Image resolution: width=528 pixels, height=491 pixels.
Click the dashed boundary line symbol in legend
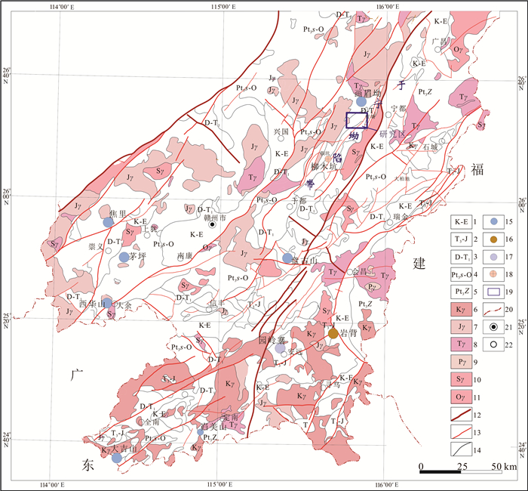[492, 309]
